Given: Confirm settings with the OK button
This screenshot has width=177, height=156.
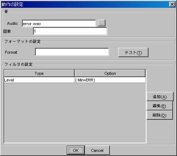Looking at the screenshot, I should pos(76,150).
